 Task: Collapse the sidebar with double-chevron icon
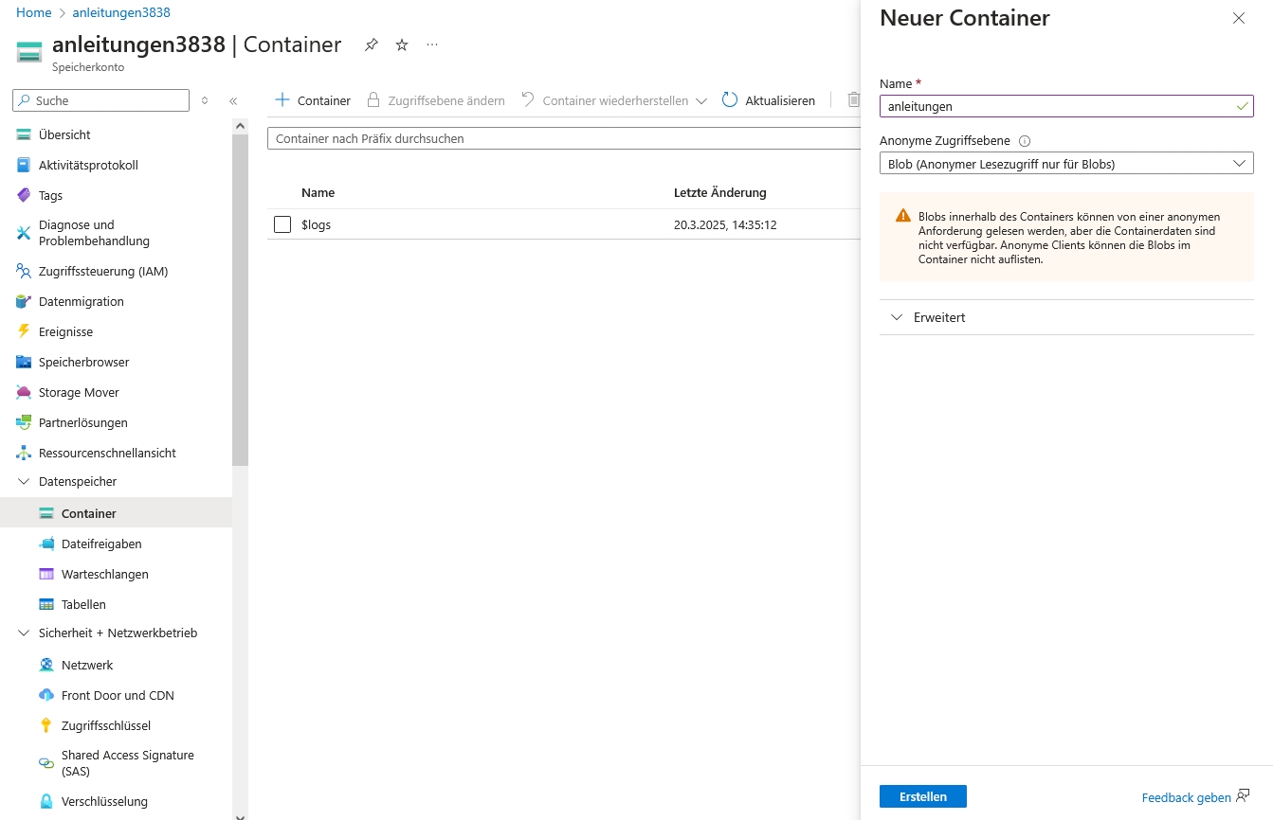pyautogui.click(x=233, y=100)
